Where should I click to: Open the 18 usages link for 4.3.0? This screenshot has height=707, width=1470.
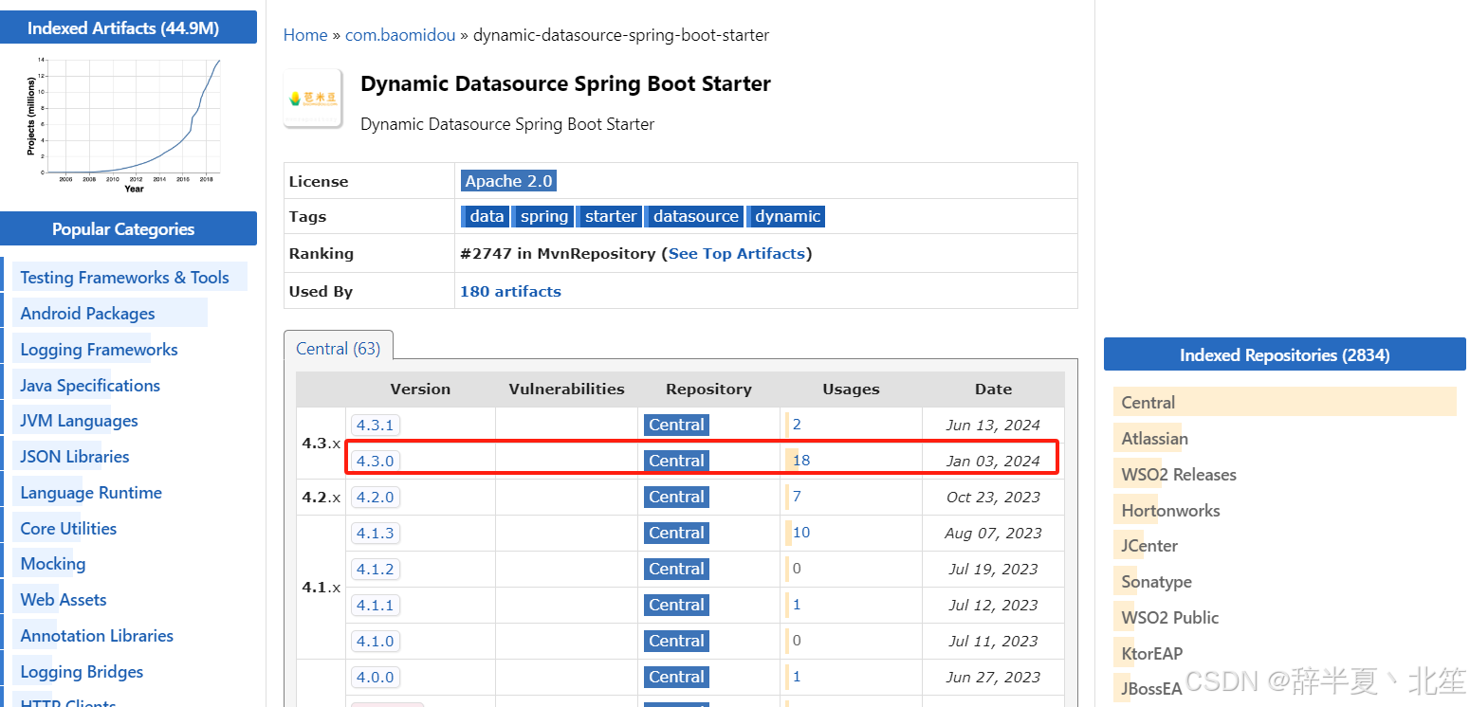801,461
